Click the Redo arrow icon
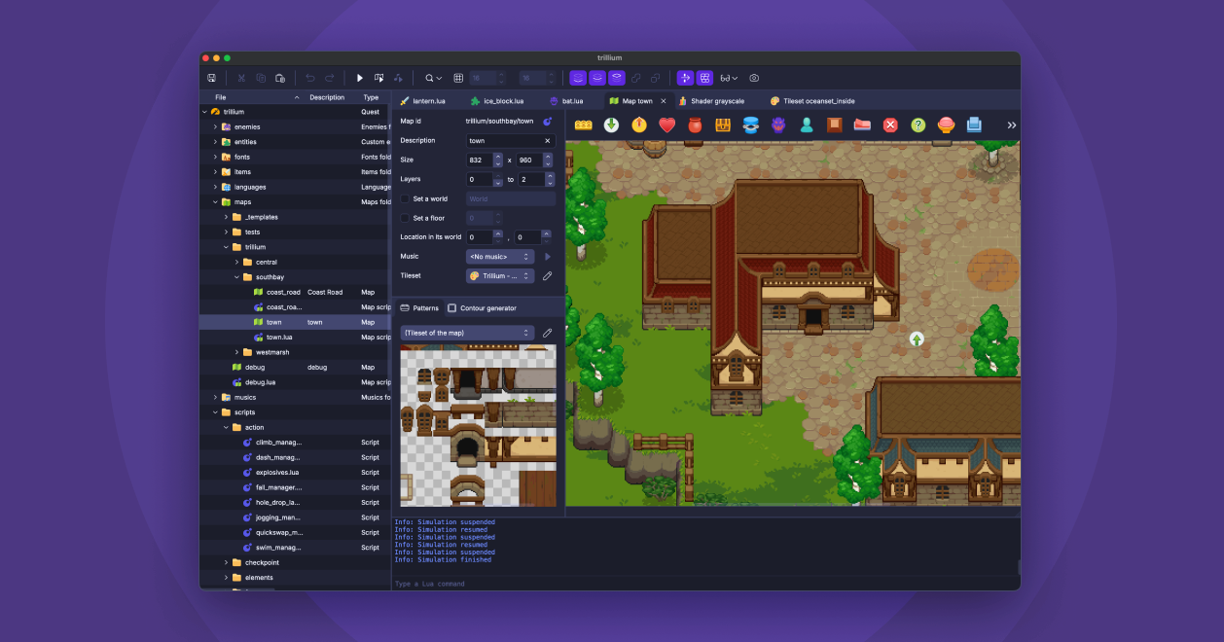Viewport: 1224px width, 642px height. point(330,78)
